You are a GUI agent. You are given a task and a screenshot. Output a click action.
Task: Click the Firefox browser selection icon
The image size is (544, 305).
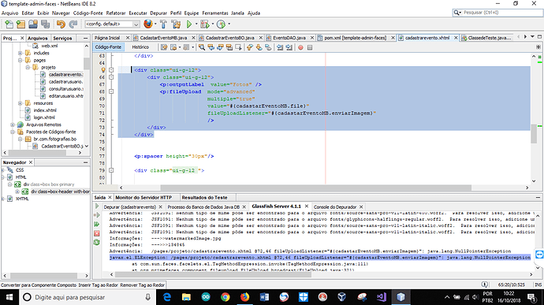[x=148, y=24]
